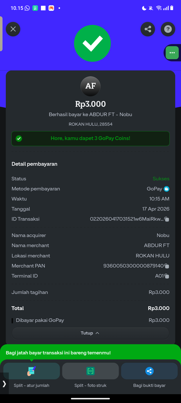The width and height of the screenshot is (181, 403).
Task: Copy the transaction ID
Action: (x=167, y=219)
